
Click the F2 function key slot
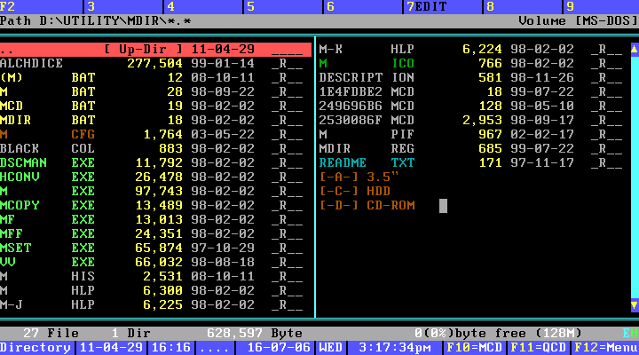pyautogui.click(x=41, y=6)
